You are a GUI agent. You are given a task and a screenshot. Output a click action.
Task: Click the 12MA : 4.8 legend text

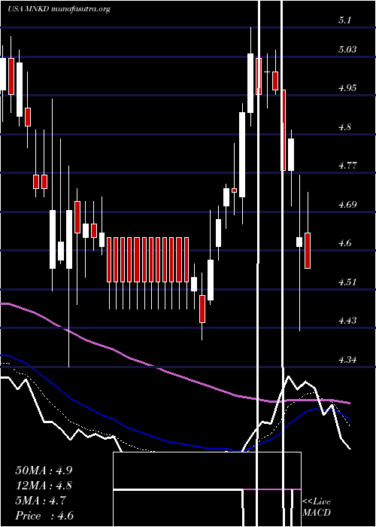tap(44, 486)
